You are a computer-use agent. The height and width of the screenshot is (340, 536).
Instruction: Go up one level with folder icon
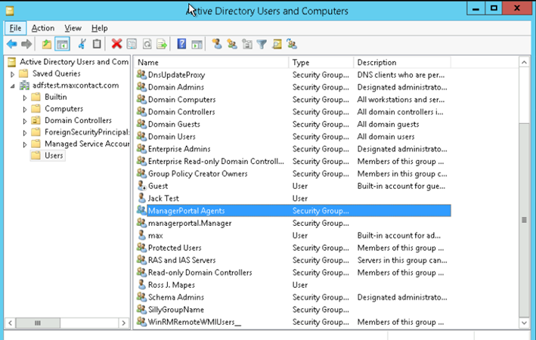click(47, 44)
